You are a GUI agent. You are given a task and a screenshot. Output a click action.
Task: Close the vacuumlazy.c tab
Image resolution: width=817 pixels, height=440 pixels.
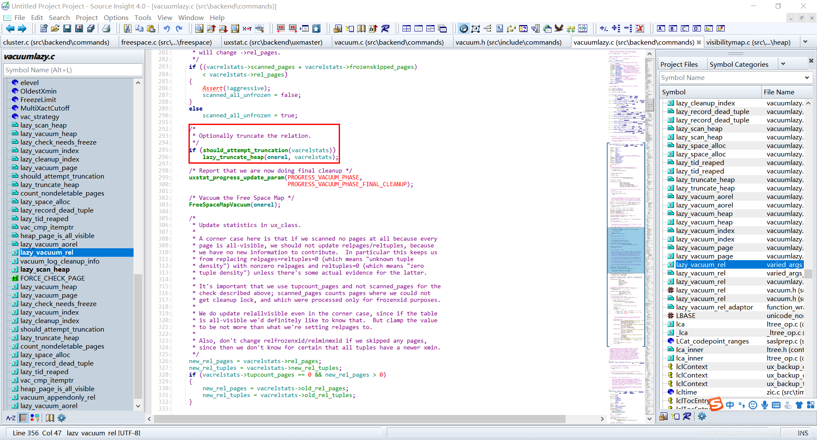pyautogui.click(x=698, y=42)
